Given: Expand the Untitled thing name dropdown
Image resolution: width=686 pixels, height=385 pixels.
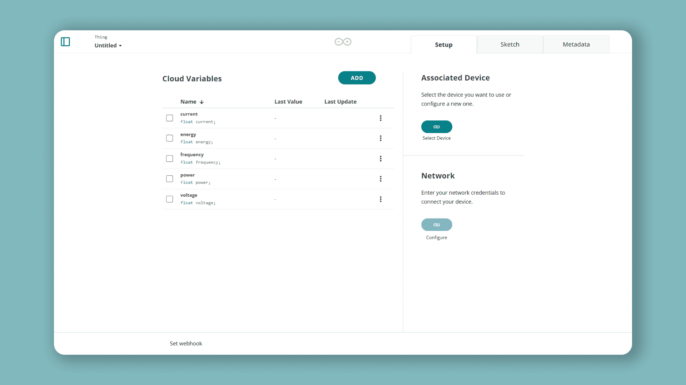Looking at the screenshot, I should pos(108,46).
